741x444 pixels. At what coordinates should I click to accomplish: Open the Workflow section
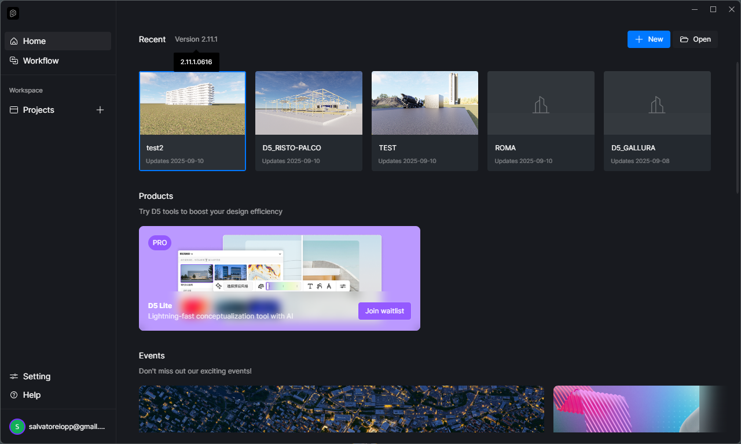[41, 61]
